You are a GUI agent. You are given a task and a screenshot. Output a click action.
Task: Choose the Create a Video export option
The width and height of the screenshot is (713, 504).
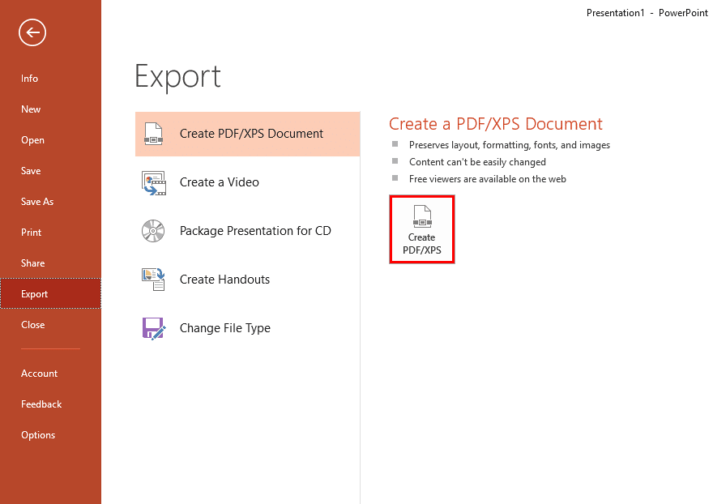pyautogui.click(x=219, y=182)
